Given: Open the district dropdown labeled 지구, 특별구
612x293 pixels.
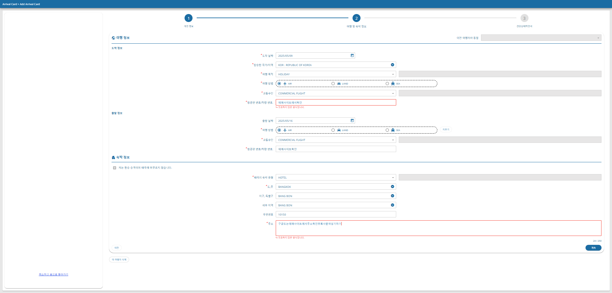Looking at the screenshot, I should click(x=336, y=196).
